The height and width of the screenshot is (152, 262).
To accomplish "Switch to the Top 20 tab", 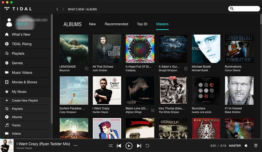I will 142,24.
